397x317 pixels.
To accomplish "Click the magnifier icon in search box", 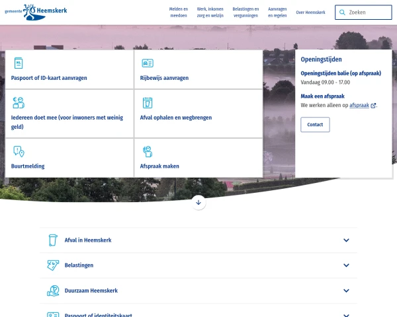I will (x=342, y=12).
